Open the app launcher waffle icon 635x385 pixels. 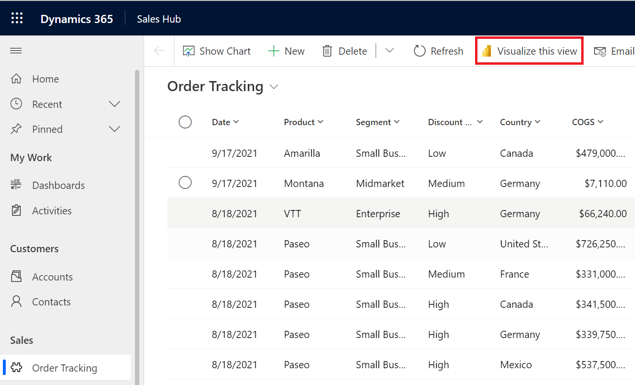(x=17, y=18)
